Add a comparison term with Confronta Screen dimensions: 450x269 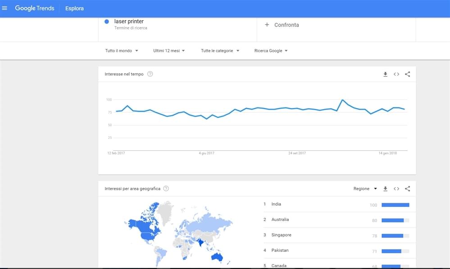[x=282, y=25]
